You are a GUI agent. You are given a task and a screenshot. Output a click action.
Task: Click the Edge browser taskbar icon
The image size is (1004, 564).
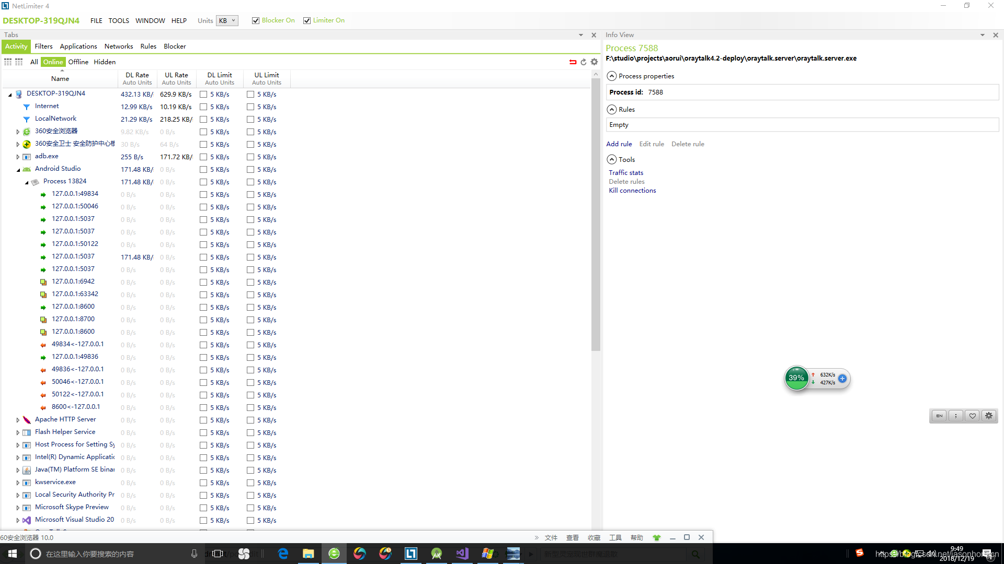point(283,554)
